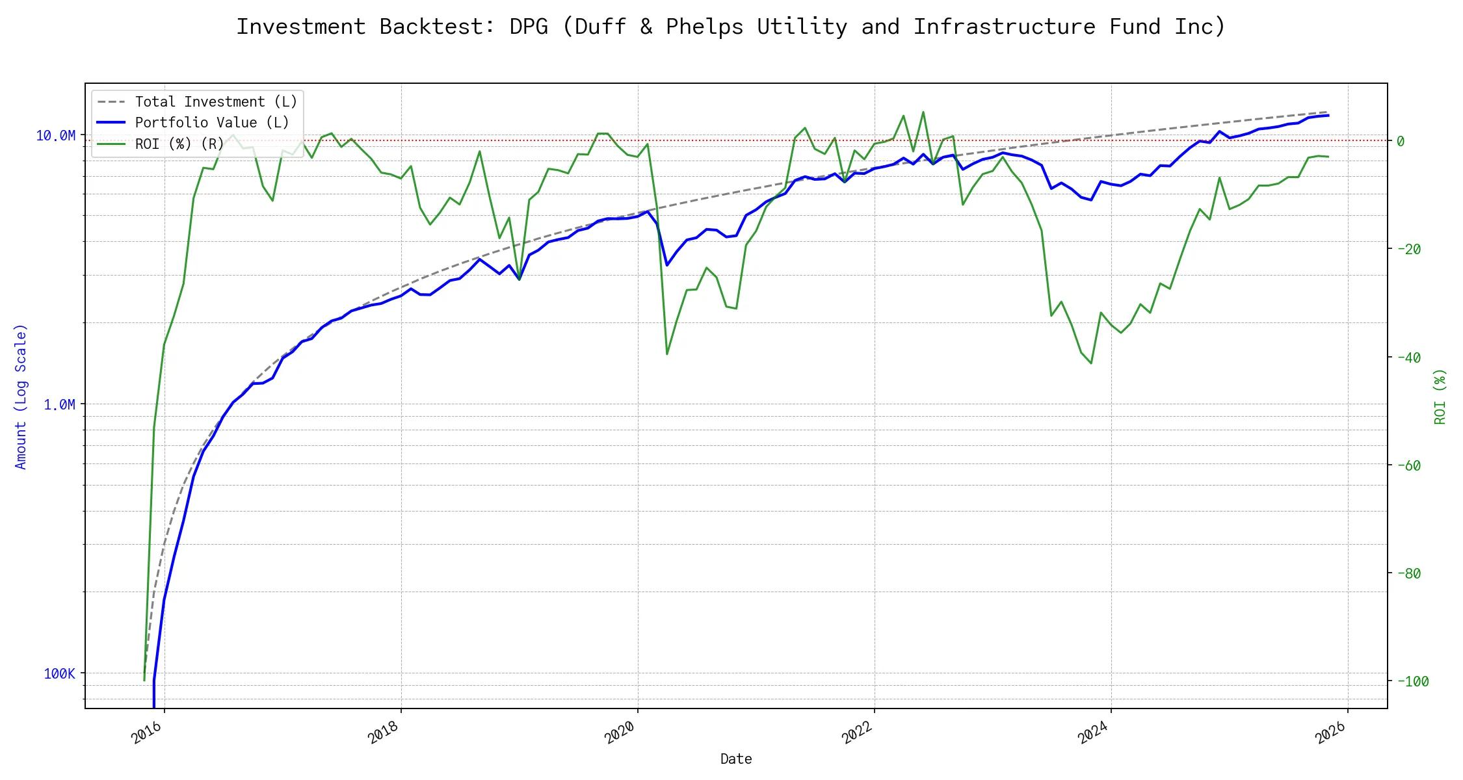Click the Amount (Log Scale) axis title

pyautogui.click(x=21, y=396)
